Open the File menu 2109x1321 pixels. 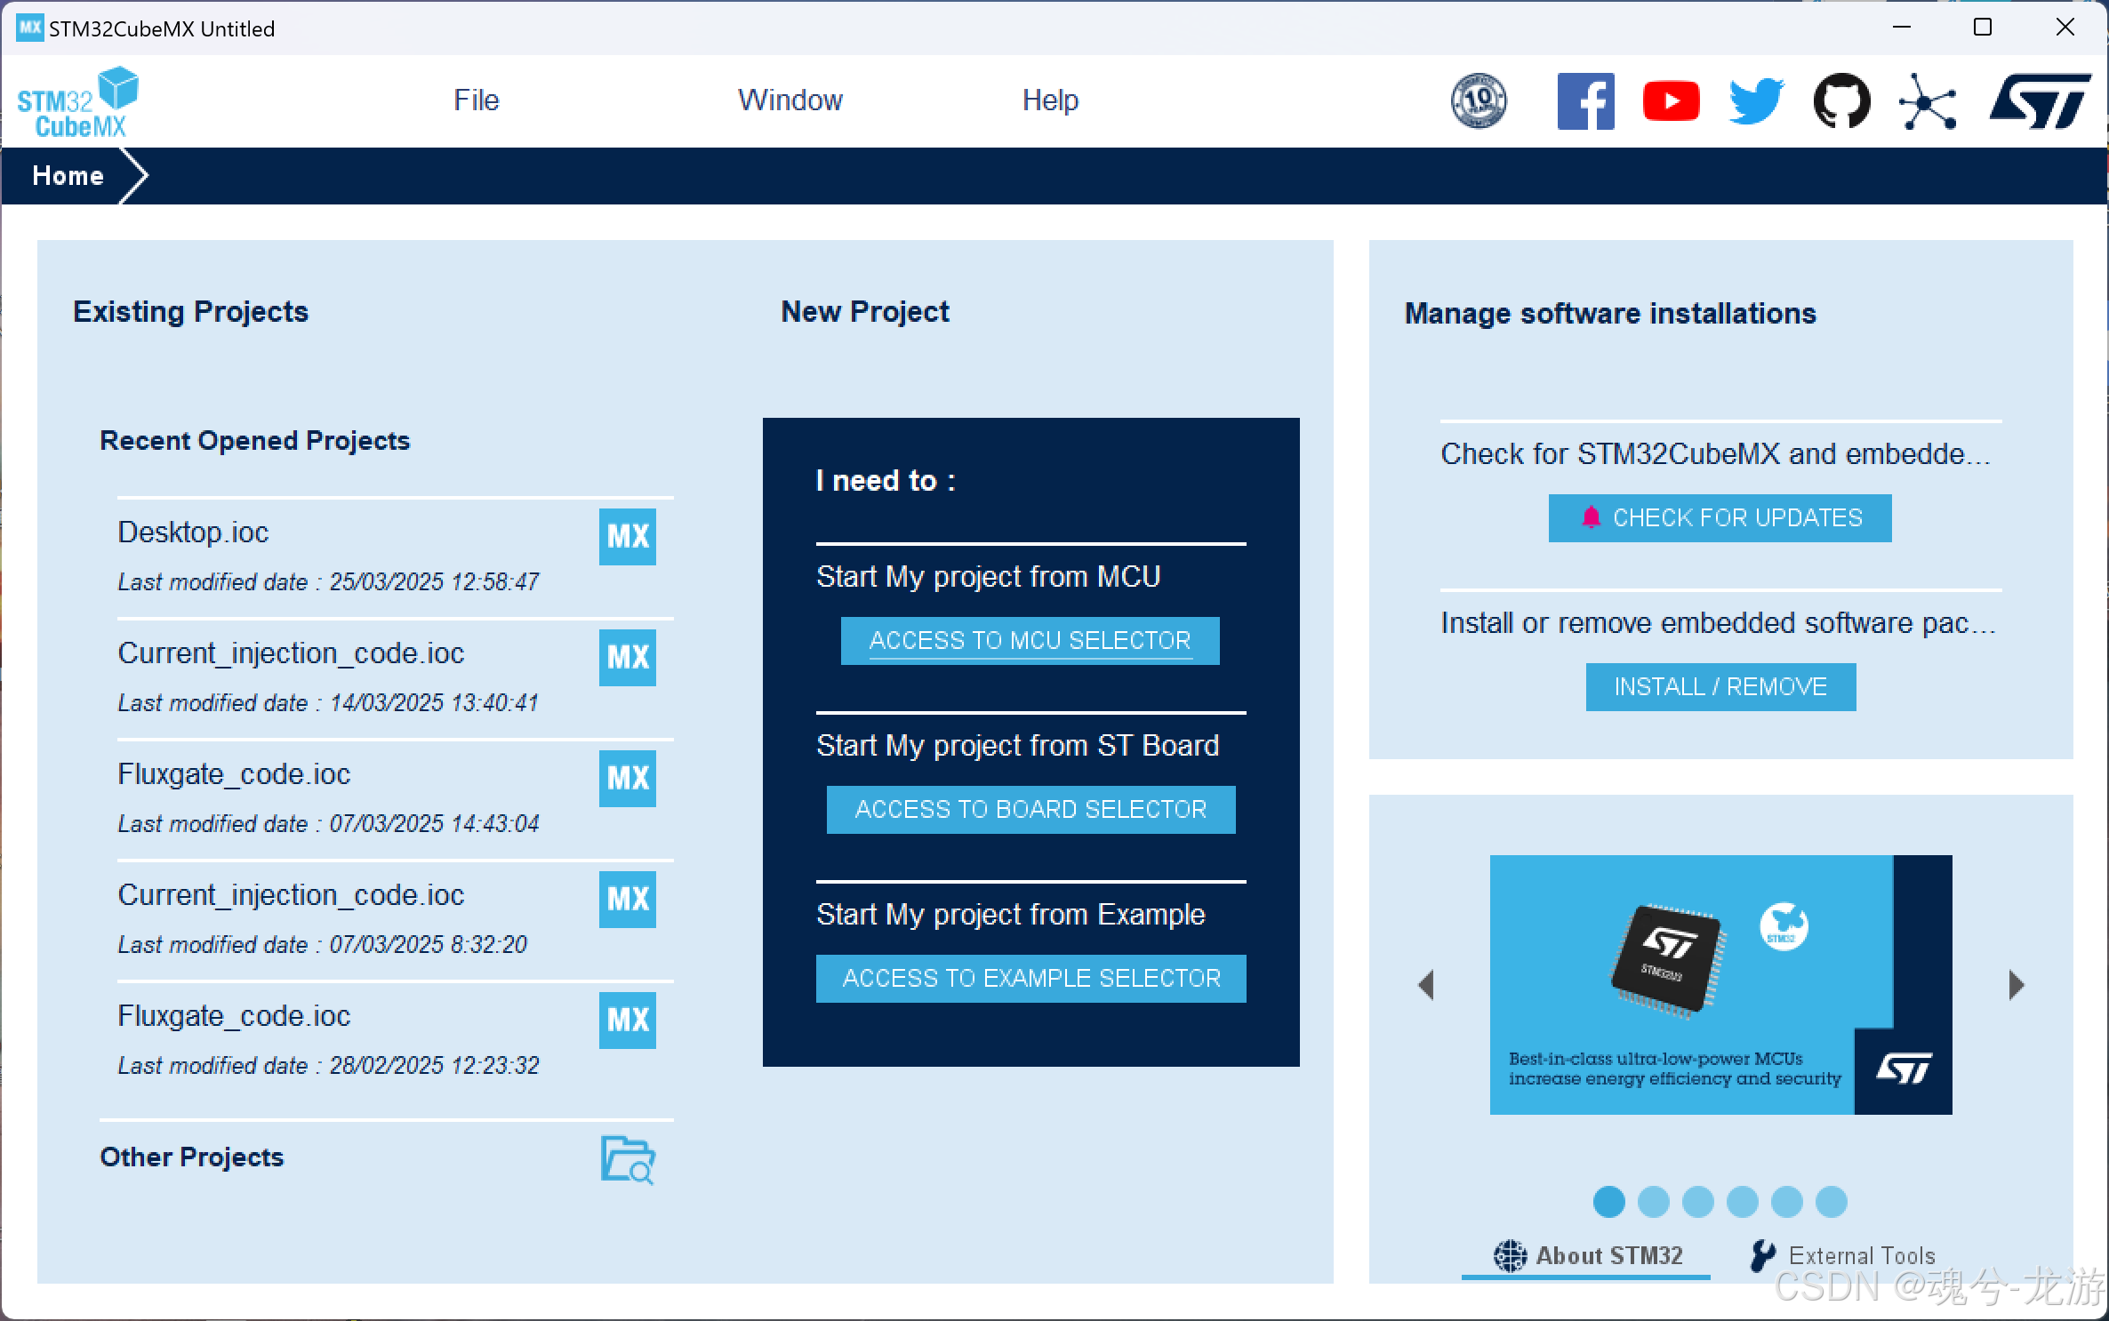click(x=476, y=100)
